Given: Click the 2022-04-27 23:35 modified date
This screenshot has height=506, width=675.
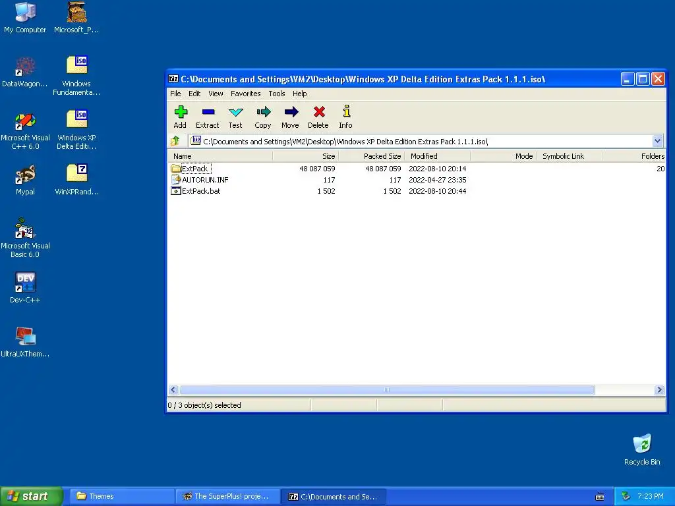Looking at the screenshot, I should tap(438, 180).
